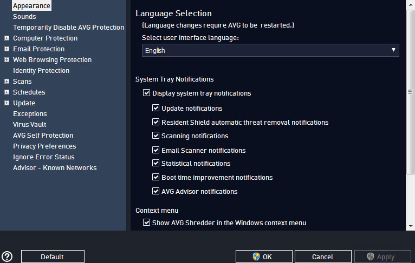Toggle the Update notifications checkbox
Screen dimensions: 415x263
[155, 107]
